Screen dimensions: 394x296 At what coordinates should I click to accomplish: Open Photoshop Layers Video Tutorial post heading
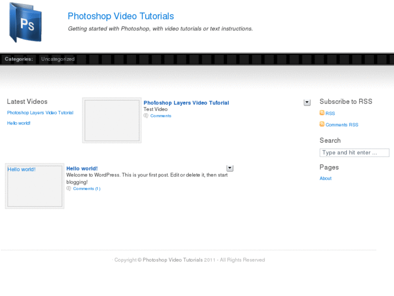point(186,103)
